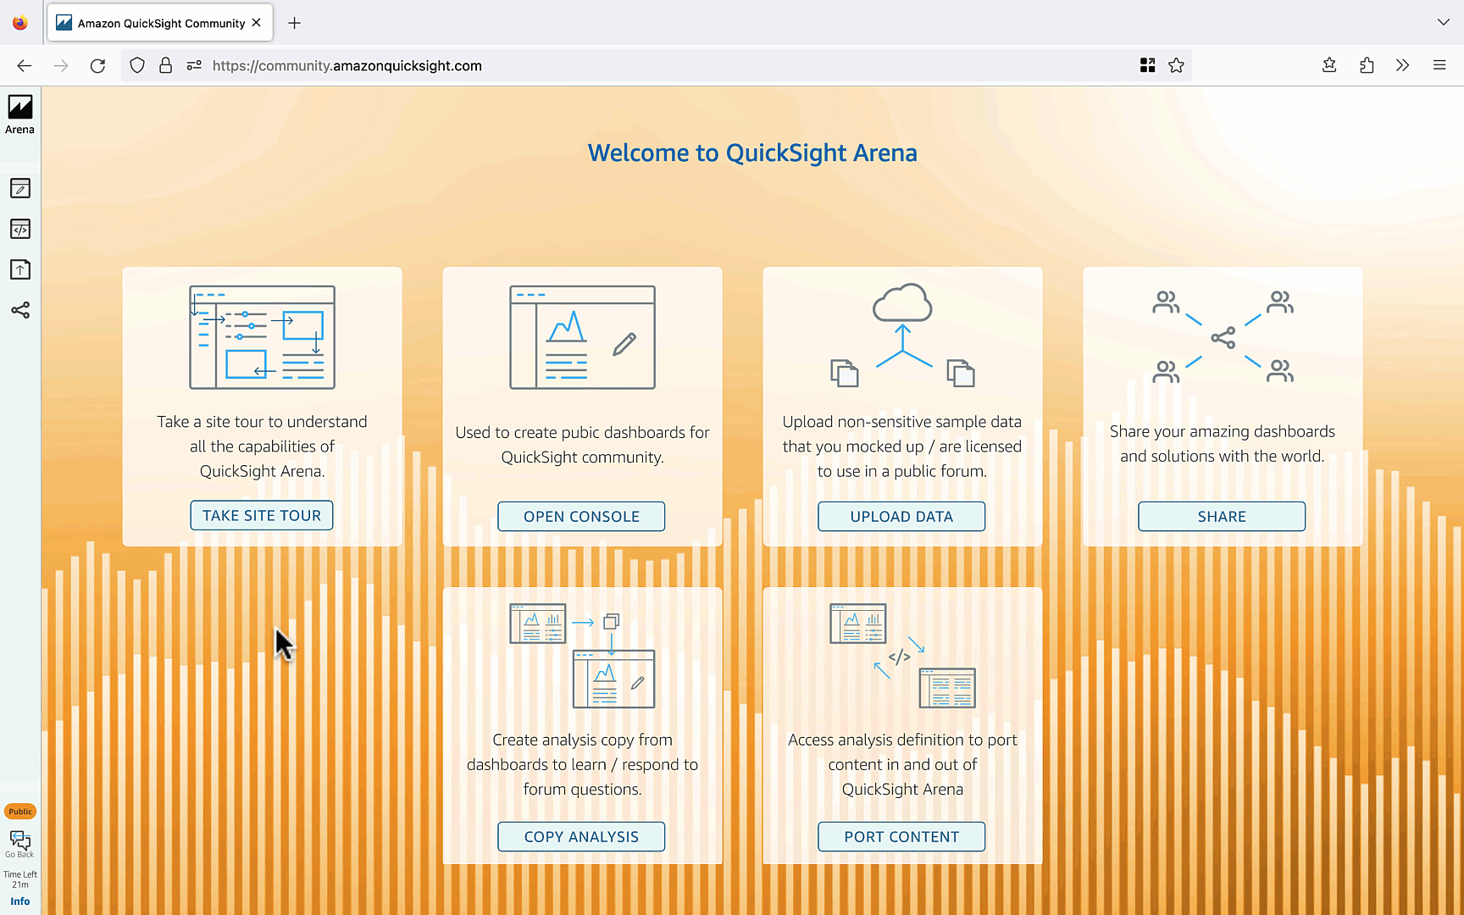
Task: Click the copy analysis illustration
Action: 582,656
